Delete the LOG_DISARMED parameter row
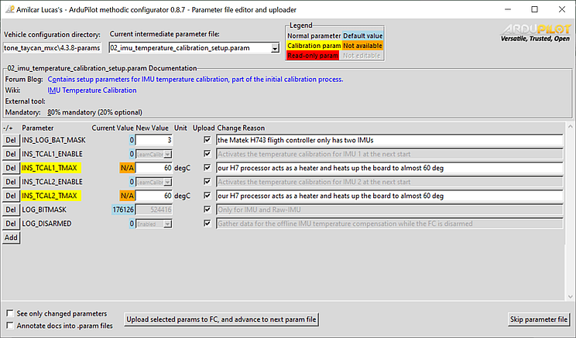The height and width of the screenshot is (338, 576). click(11, 224)
